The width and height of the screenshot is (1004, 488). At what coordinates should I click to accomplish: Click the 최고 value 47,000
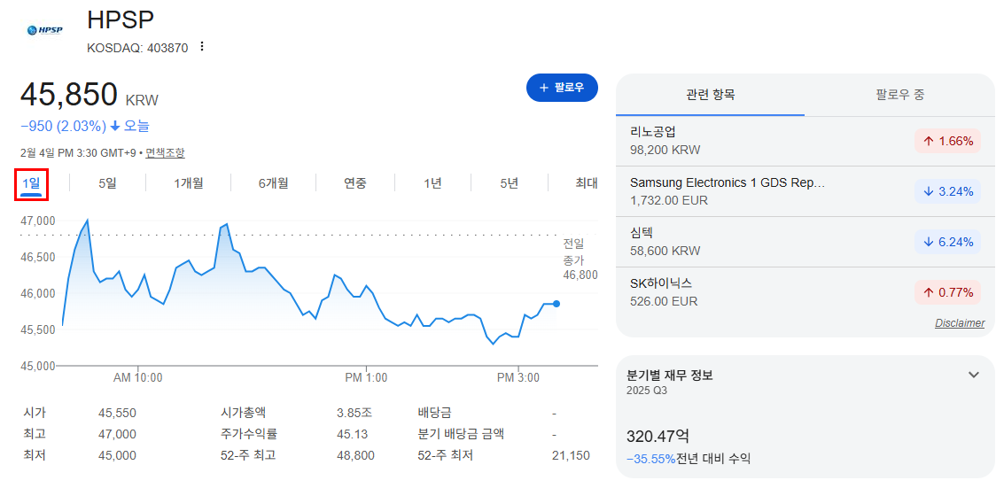click(x=117, y=434)
